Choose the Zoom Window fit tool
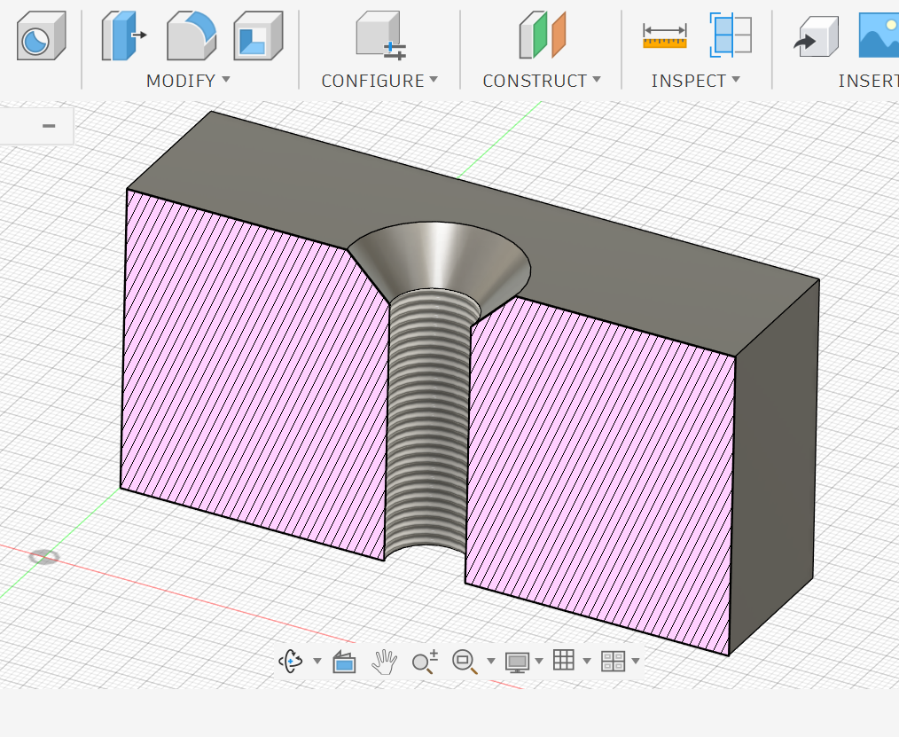 coord(465,662)
